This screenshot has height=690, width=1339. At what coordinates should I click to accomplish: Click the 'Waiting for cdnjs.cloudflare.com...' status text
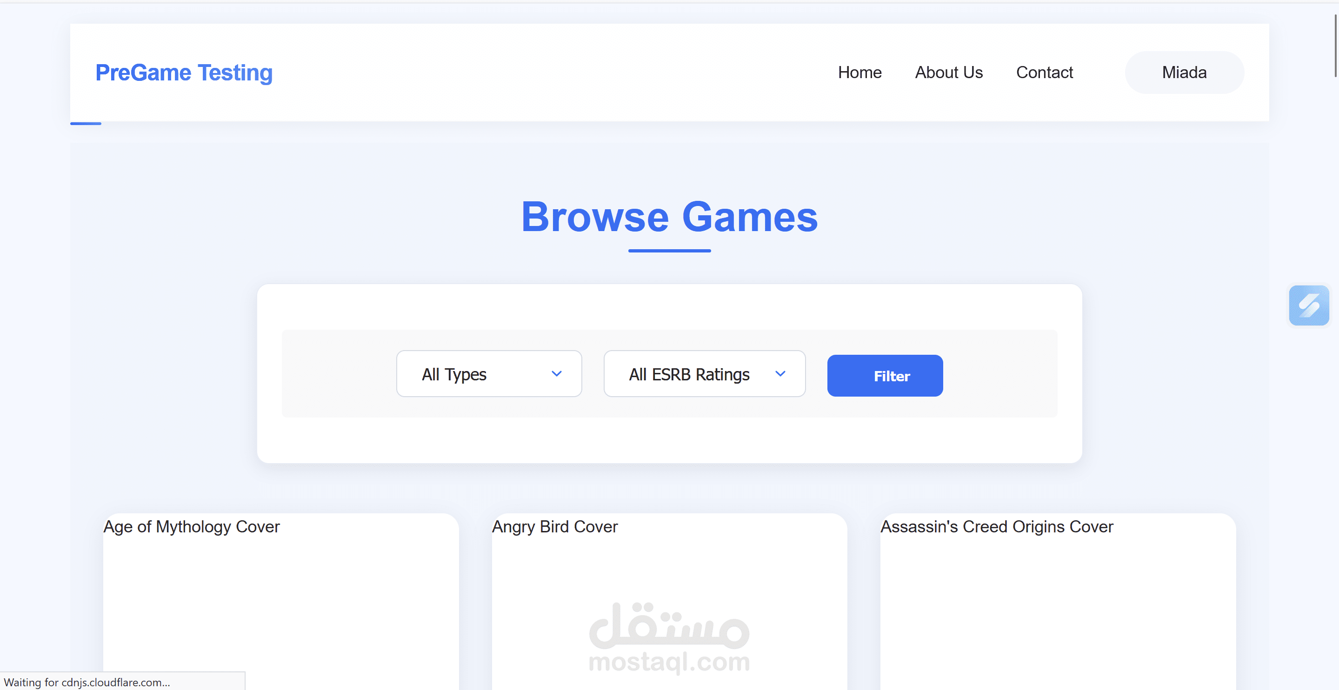point(87,682)
